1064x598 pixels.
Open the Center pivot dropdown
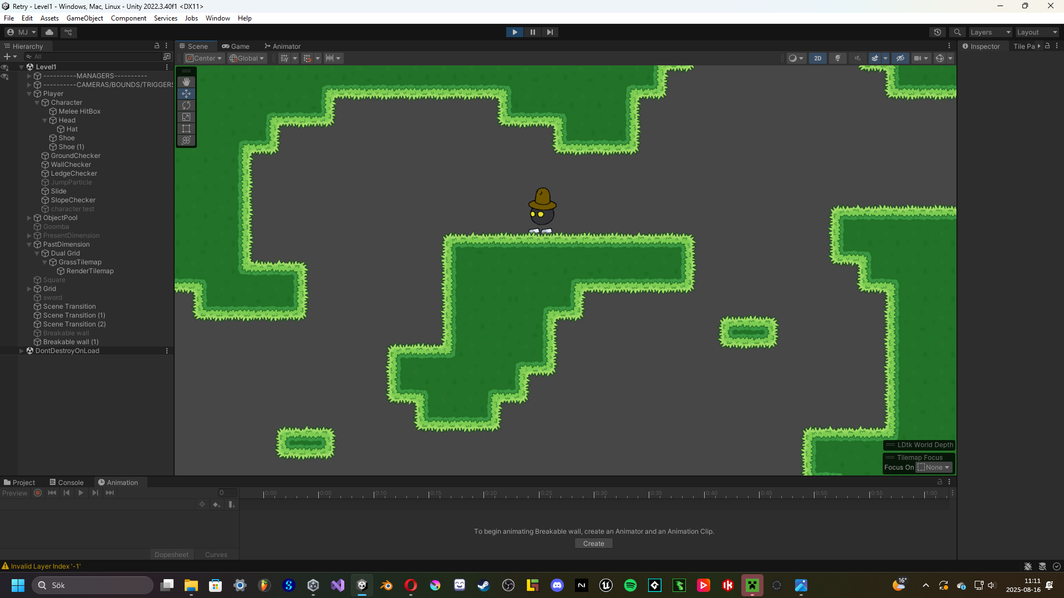pyautogui.click(x=203, y=58)
